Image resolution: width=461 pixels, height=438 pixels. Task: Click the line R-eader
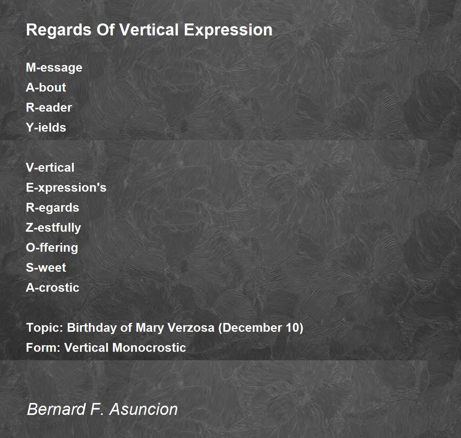(x=49, y=107)
